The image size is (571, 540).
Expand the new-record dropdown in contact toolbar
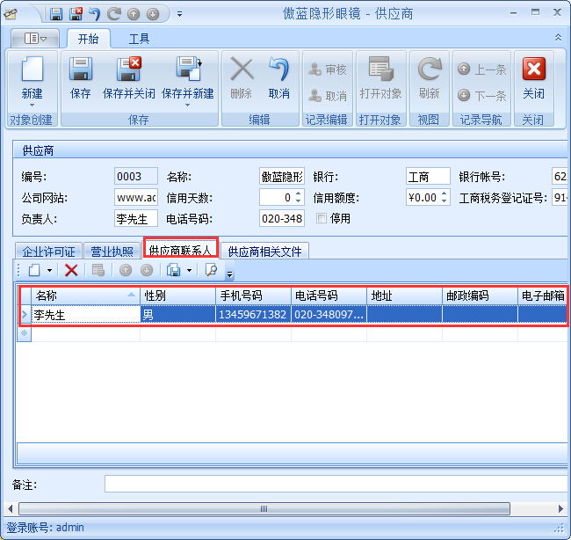pyautogui.click(x=49, y=271)
